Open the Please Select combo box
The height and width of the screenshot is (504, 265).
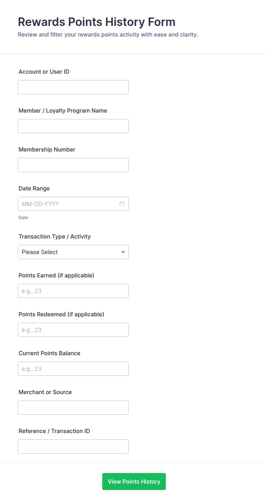(73, 252)
